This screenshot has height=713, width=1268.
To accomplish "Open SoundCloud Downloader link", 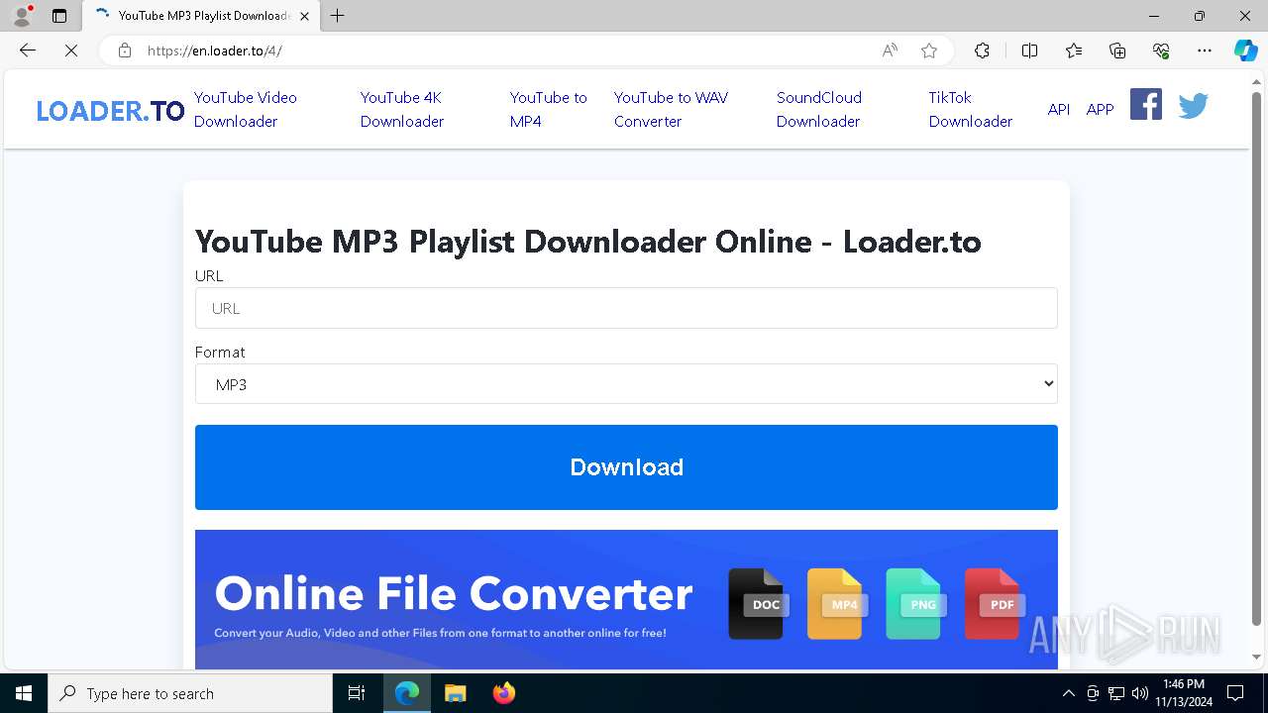I will point(819,109).
